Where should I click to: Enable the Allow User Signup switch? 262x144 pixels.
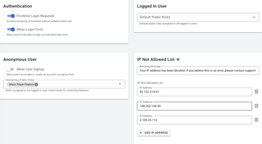[10, 69]
